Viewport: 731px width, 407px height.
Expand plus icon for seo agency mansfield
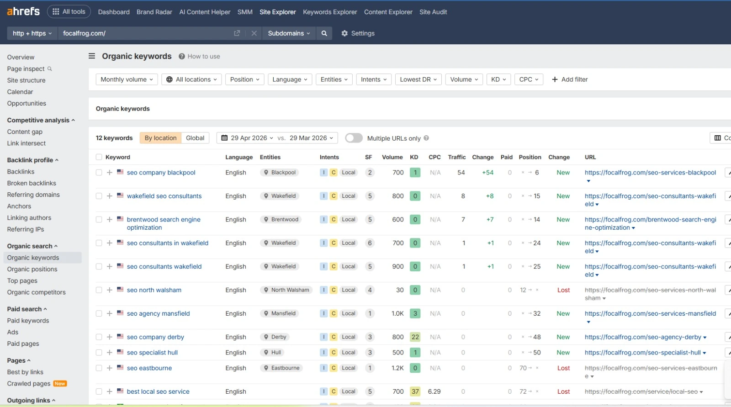109,314
